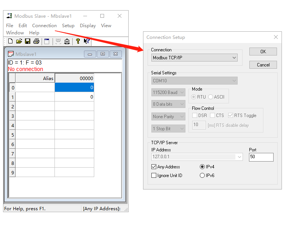
Task: Open the Modbus TCP/IP connection dropdown
Action: click(195, 58)
